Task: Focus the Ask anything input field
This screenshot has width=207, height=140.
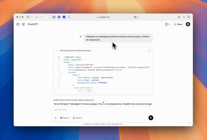Action: click(x=103, y=110)
